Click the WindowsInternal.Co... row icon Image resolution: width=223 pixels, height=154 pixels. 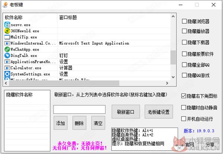(x=7, y=43)
